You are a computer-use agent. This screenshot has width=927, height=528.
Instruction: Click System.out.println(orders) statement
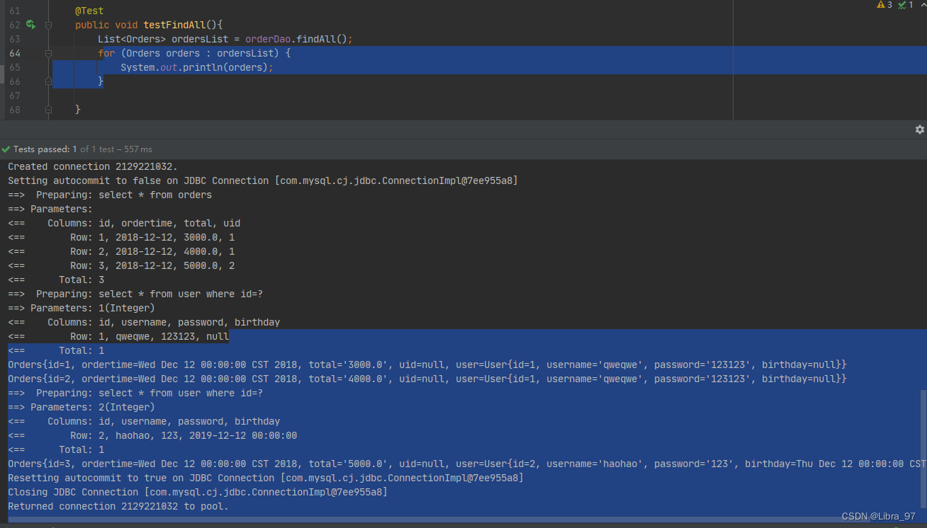point(196,67)
